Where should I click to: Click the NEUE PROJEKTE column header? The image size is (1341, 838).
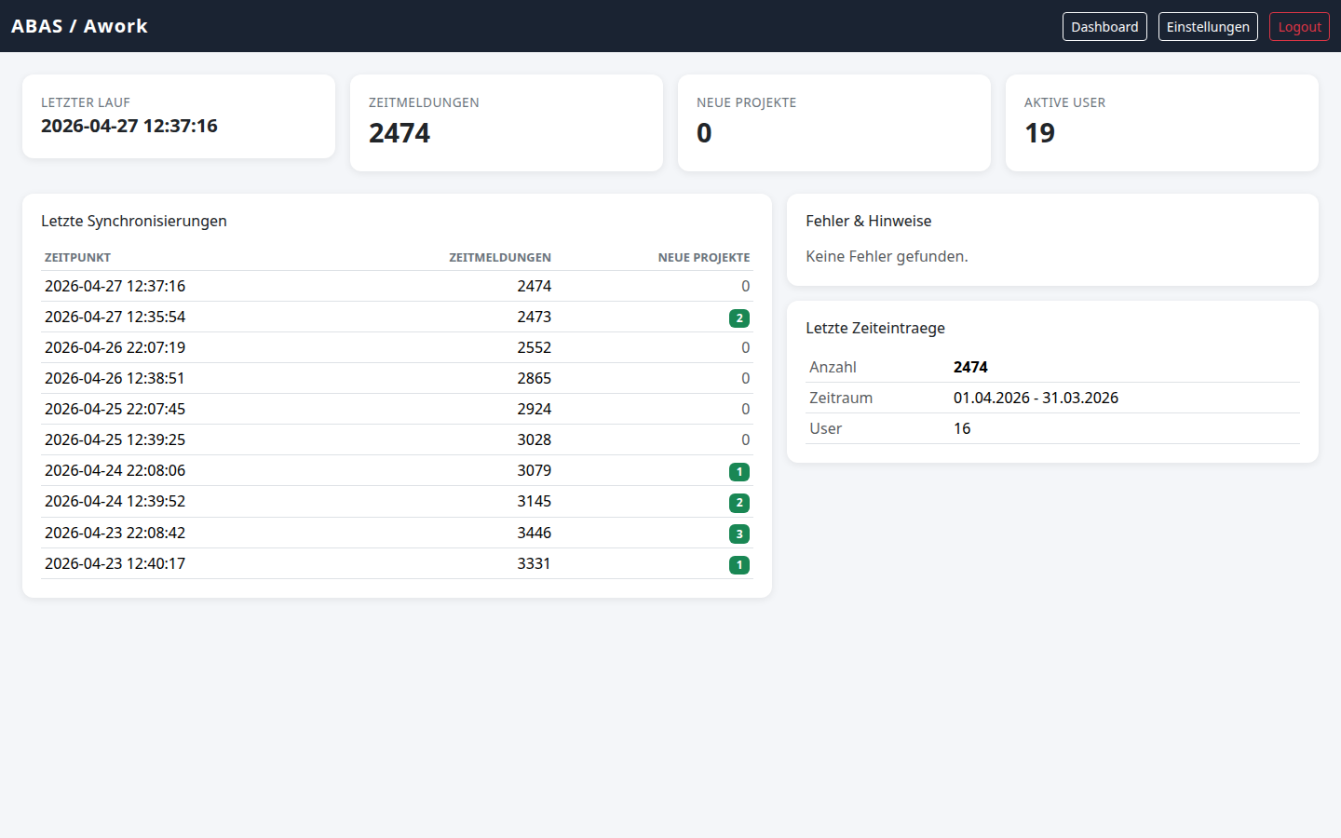pos(704,257)
